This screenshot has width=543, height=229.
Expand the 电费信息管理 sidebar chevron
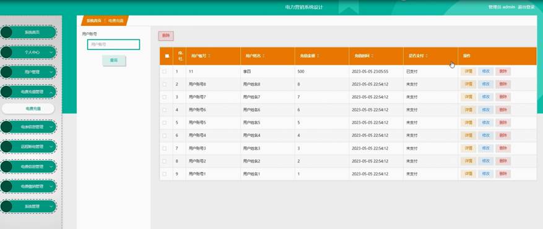[x=51, y=167]
